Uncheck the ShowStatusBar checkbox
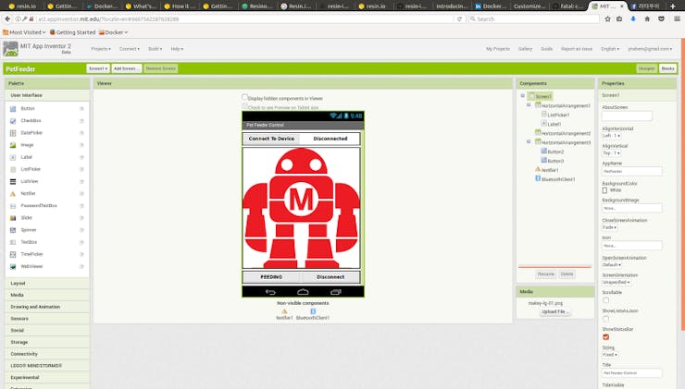Screen dimensions: 685x389 pyautogui.click(x=605, y=337)
